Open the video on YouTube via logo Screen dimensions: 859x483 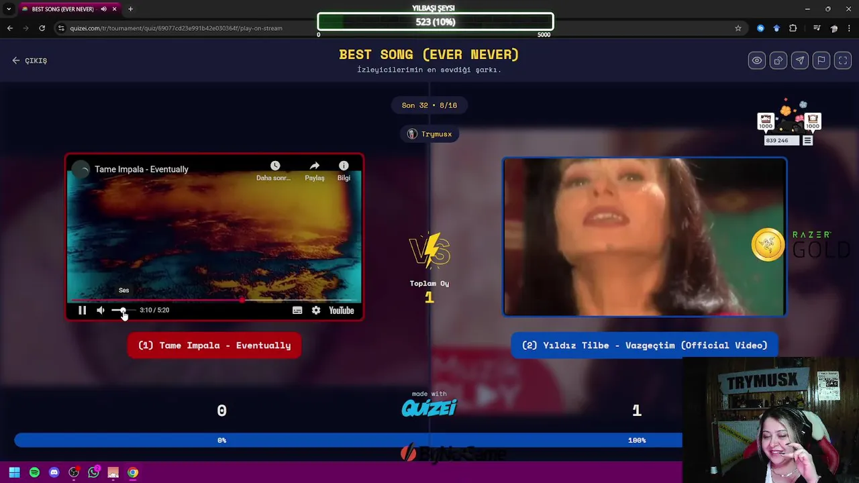click(341, 310)
